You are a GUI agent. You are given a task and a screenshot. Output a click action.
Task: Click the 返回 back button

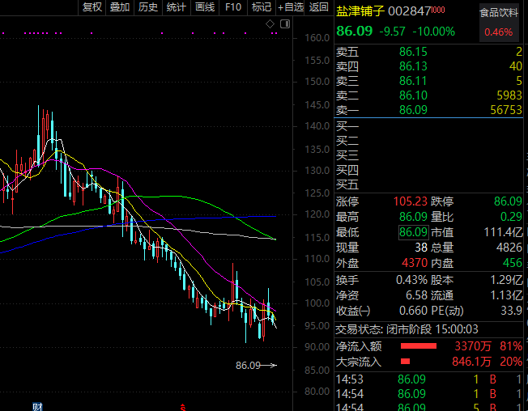[x=319, y=7]
